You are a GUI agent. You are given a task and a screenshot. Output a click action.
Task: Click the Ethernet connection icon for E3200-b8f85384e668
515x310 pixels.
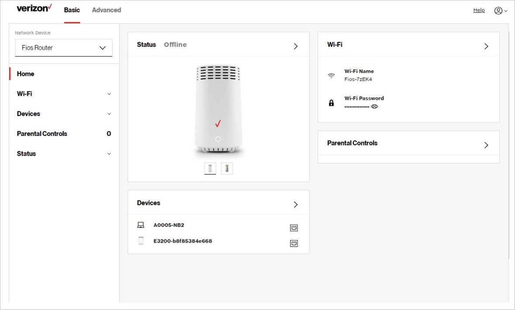point(294,243)
